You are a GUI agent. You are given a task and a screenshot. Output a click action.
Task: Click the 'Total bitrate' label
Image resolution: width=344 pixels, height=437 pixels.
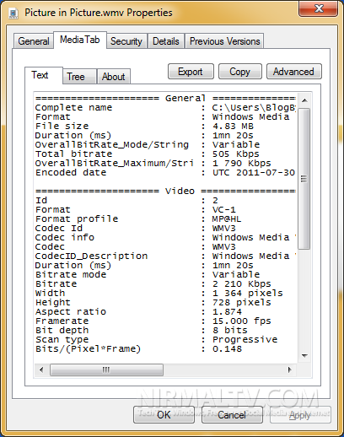tap(73, 154)
